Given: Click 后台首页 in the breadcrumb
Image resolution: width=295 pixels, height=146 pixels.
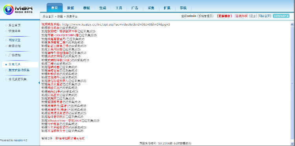Looking at the screenshot, I should pos(48,17).
